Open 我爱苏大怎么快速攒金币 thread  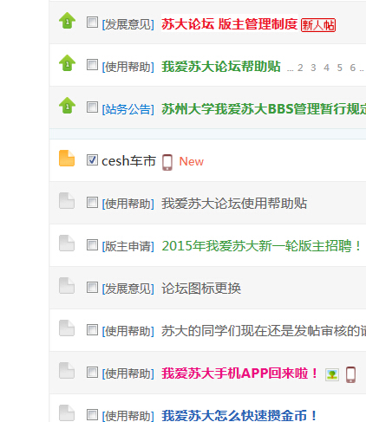pos(239,416)
